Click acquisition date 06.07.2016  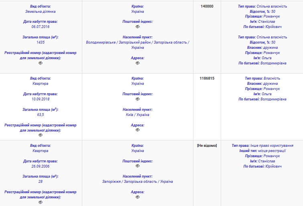[x=41, y=27]
